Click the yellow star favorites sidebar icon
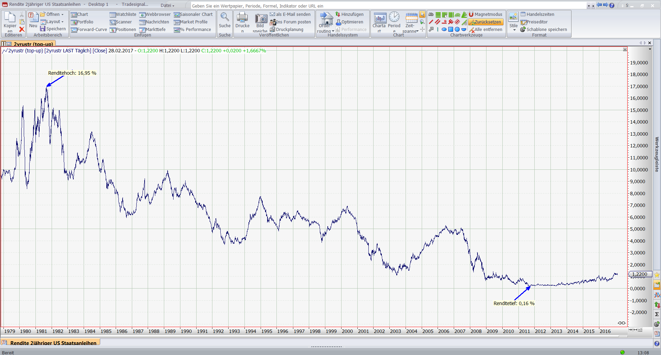The image size is (661, 355). [x=657, y=275]
